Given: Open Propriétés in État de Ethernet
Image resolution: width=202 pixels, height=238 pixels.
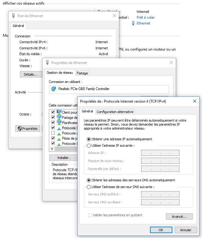Looking at the screenshot, I should click(x=28, y=129).
